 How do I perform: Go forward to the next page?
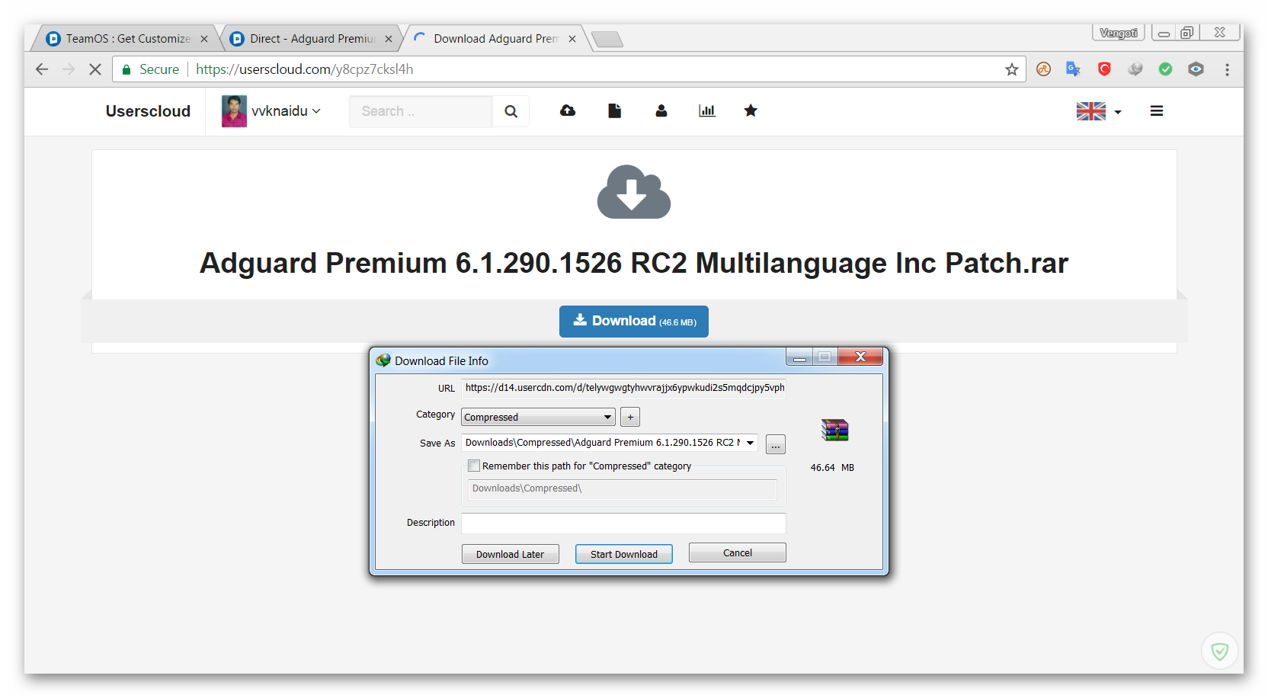pyautogui.click(x=69, y=69)
